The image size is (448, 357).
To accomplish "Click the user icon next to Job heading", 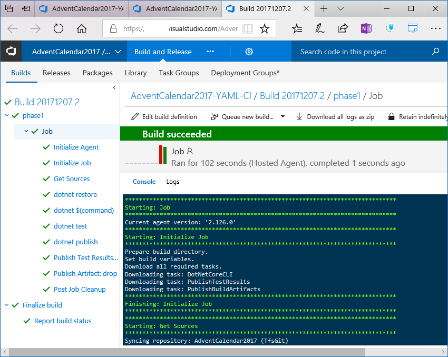I will (190, 151).
